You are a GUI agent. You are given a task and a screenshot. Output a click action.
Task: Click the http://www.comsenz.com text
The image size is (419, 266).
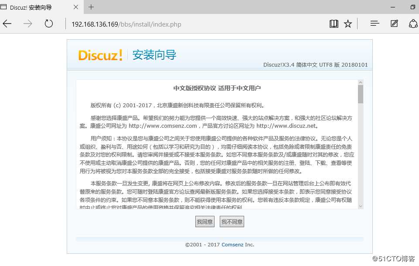[163, 126]
